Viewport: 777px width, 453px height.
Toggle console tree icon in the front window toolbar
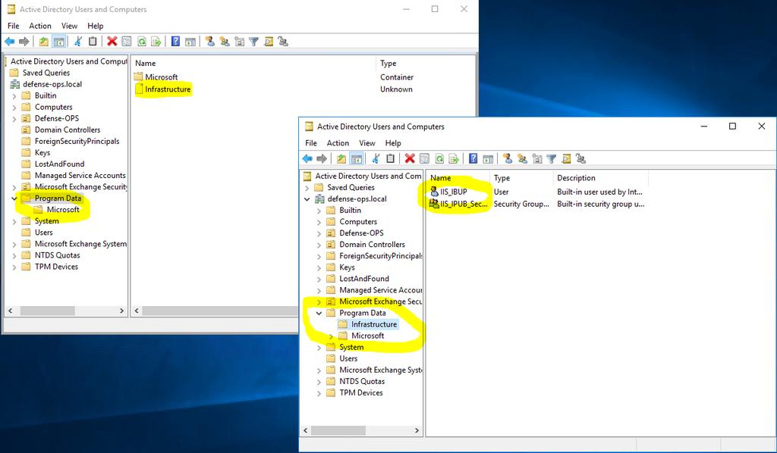tap(357, 159)
